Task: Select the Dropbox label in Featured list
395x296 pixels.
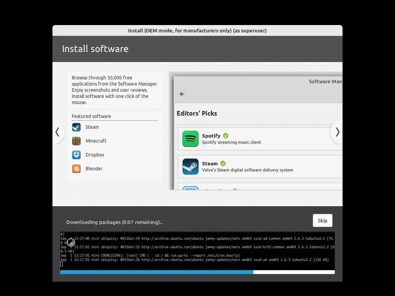Action: click(x=95, y=155)
